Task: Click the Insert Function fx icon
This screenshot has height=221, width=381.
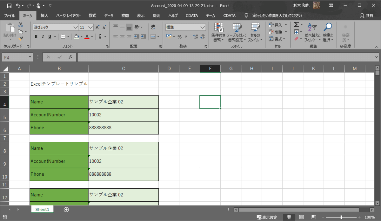Action: [70, 57]
